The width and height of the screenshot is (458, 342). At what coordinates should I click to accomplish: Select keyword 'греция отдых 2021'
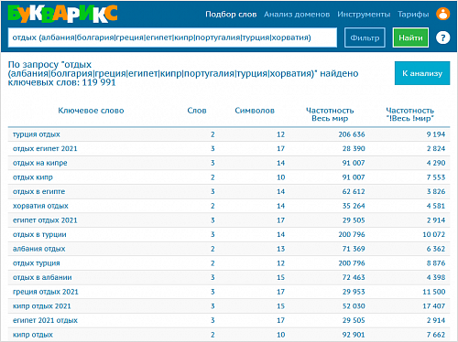tap(46, 292)
